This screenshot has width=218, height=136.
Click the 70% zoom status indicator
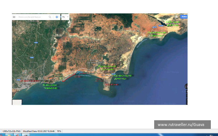pyautogui.click(x=59, y=131)
